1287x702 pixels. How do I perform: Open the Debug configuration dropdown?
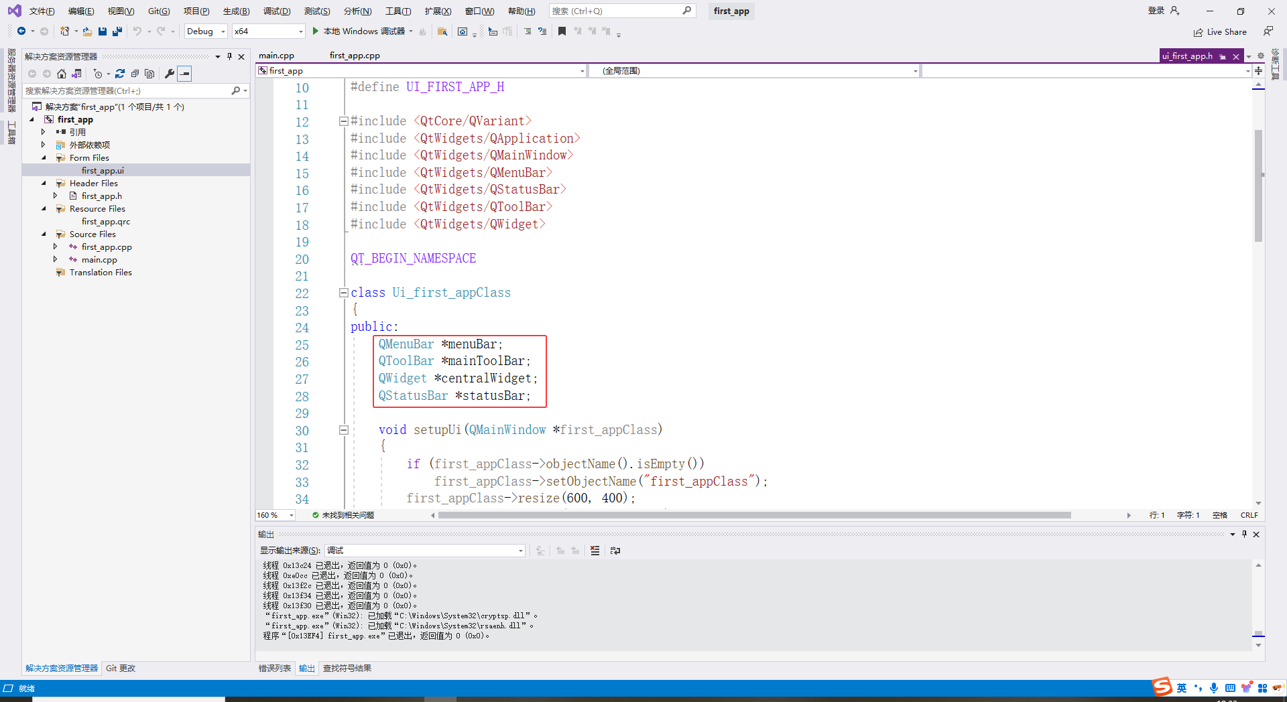[x=206, y=31]
